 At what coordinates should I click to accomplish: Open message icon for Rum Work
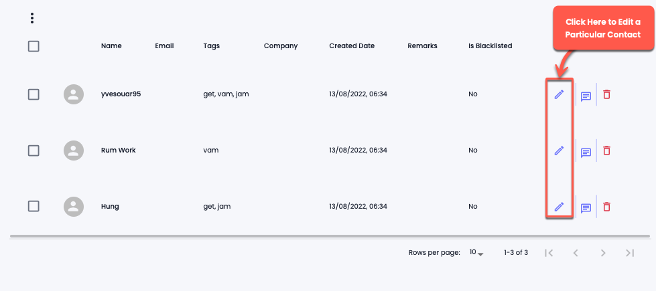[586, 153]
